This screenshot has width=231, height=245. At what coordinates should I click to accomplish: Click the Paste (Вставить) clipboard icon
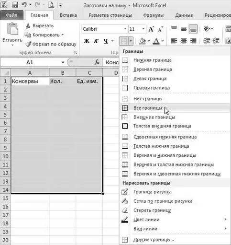[x=12, y=29]
